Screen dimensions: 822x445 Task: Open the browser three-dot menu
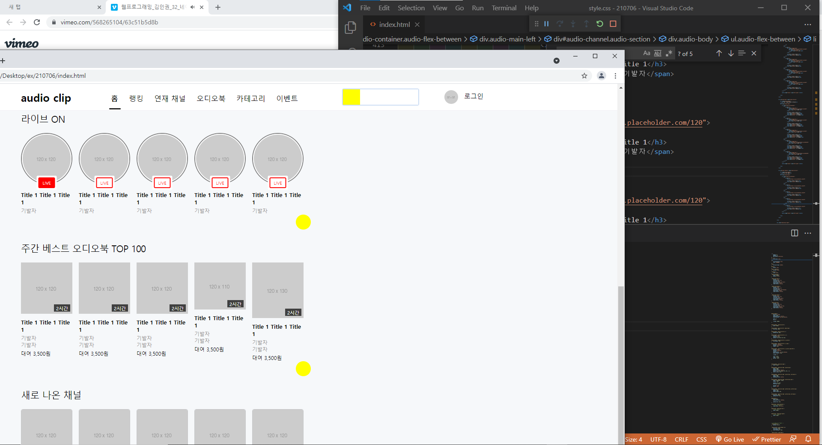point(615,76)
